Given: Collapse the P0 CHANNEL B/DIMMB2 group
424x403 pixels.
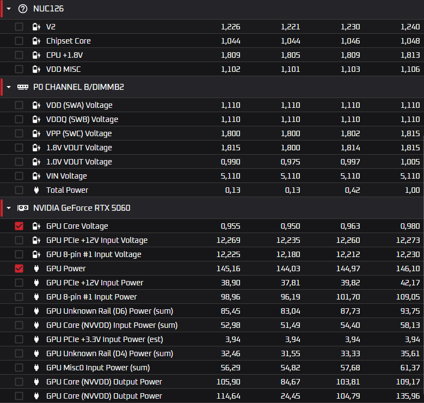Looking at the screenshot, I should point(9,87).
